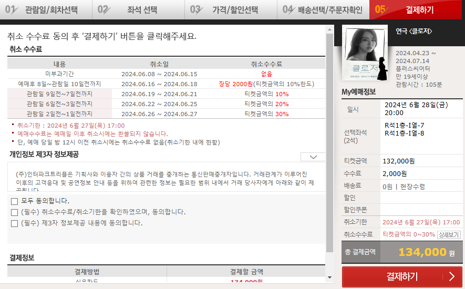Click '관람일 2일전~1일전까지' row label

[59, 114]
